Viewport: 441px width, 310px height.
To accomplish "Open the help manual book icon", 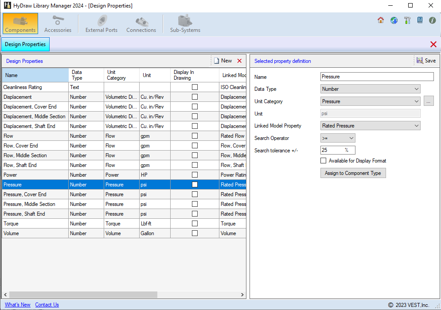I will pos(419,20).
